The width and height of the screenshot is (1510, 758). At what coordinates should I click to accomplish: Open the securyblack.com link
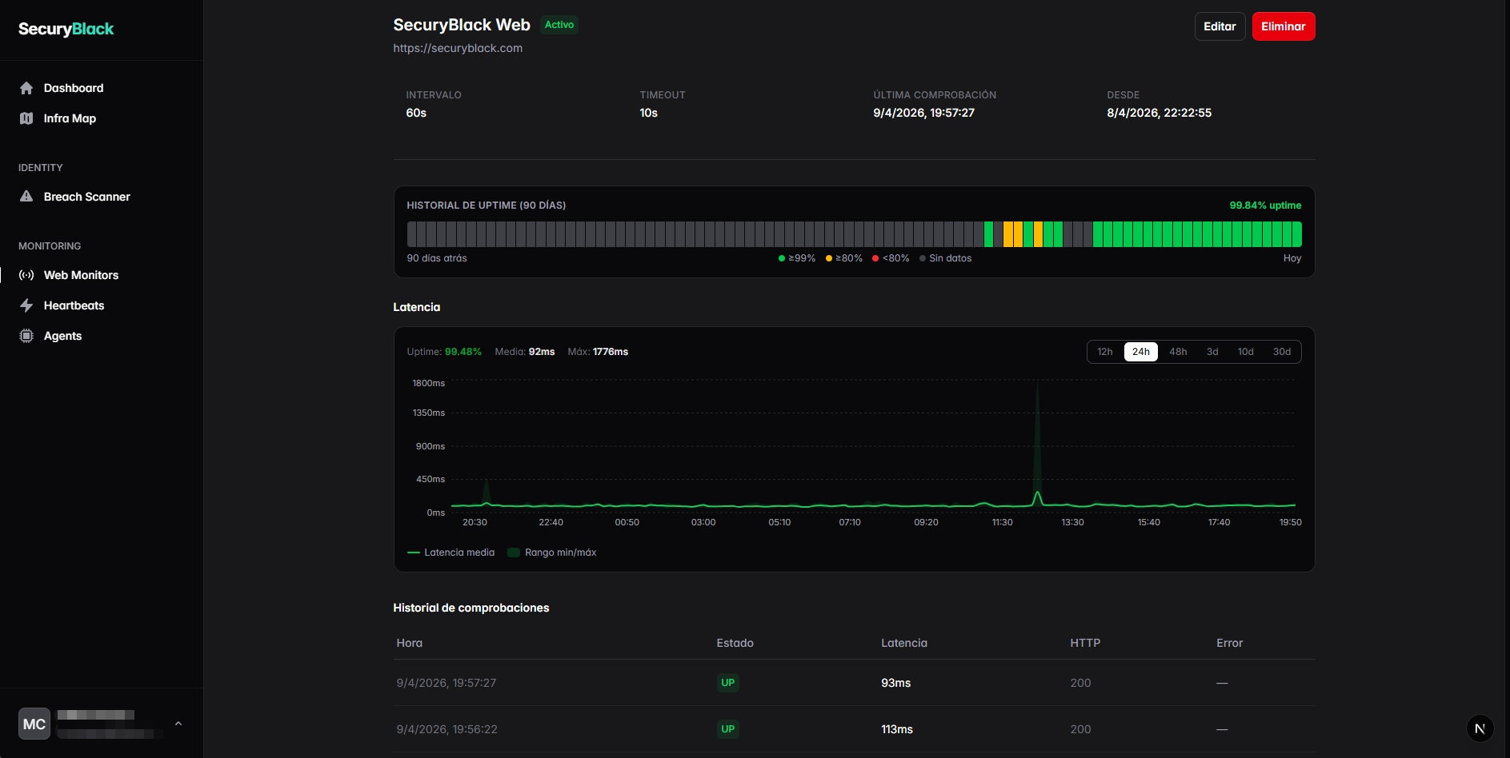tap(457, 48)
